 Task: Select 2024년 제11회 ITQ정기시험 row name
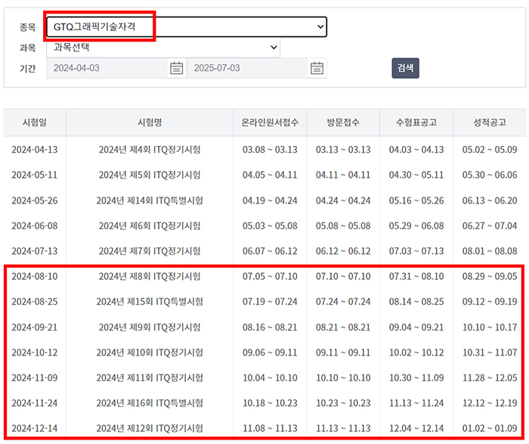click(150, 378)
